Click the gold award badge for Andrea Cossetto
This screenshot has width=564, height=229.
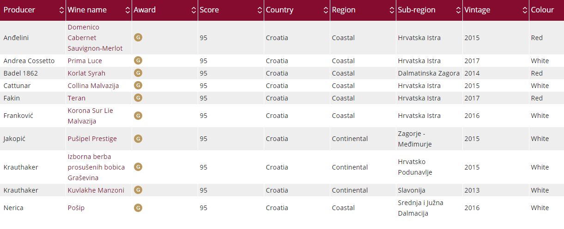pos(138,60)
